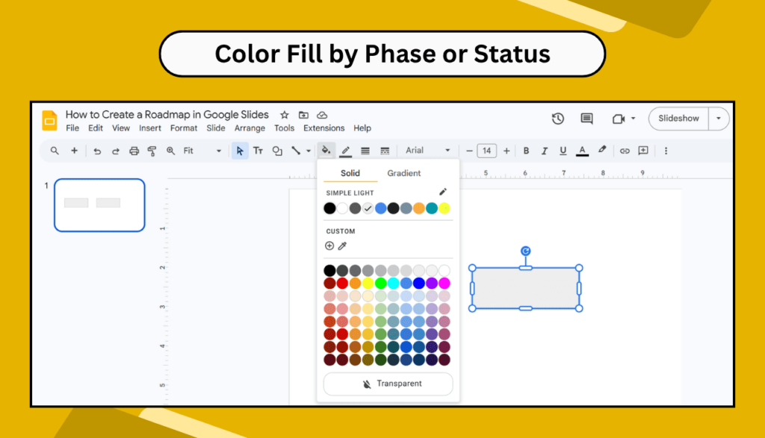765x438 pixels.
Task: Expand the line tool dropdown arrow
Action: click(x=309, y=151)
